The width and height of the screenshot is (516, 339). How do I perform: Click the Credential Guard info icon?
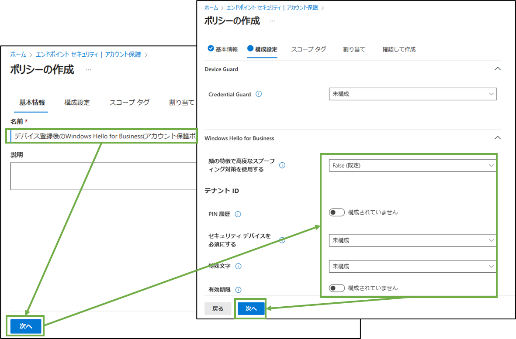259,94
